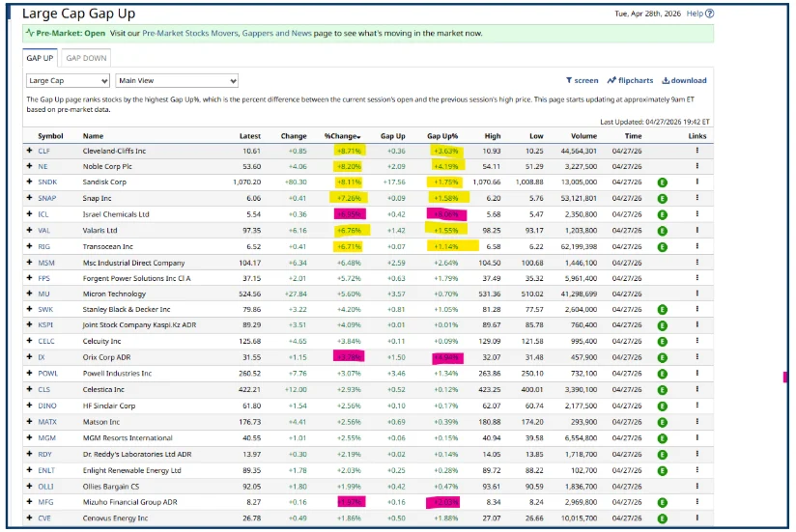
Task: Open links menu for NE row
Action: 697,166
